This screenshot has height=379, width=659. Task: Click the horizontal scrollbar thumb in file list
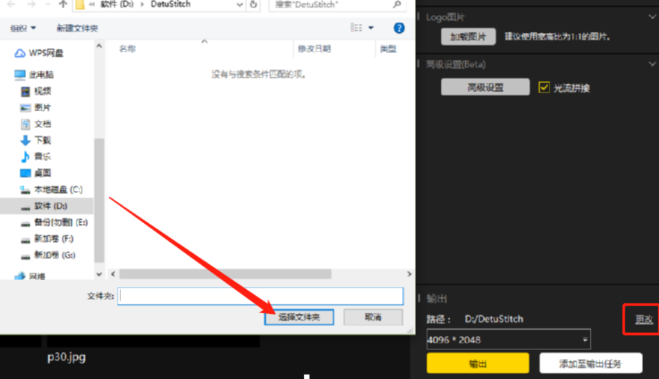225,274
